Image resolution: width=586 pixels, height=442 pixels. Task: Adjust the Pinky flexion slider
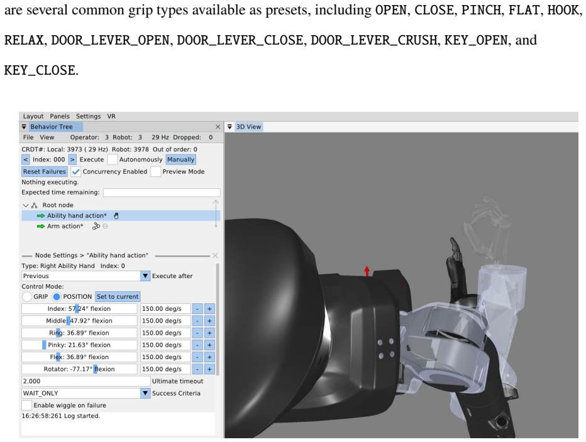tap(79, 345)
